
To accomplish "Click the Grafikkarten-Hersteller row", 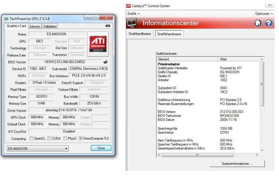I will tap(208, 68).
